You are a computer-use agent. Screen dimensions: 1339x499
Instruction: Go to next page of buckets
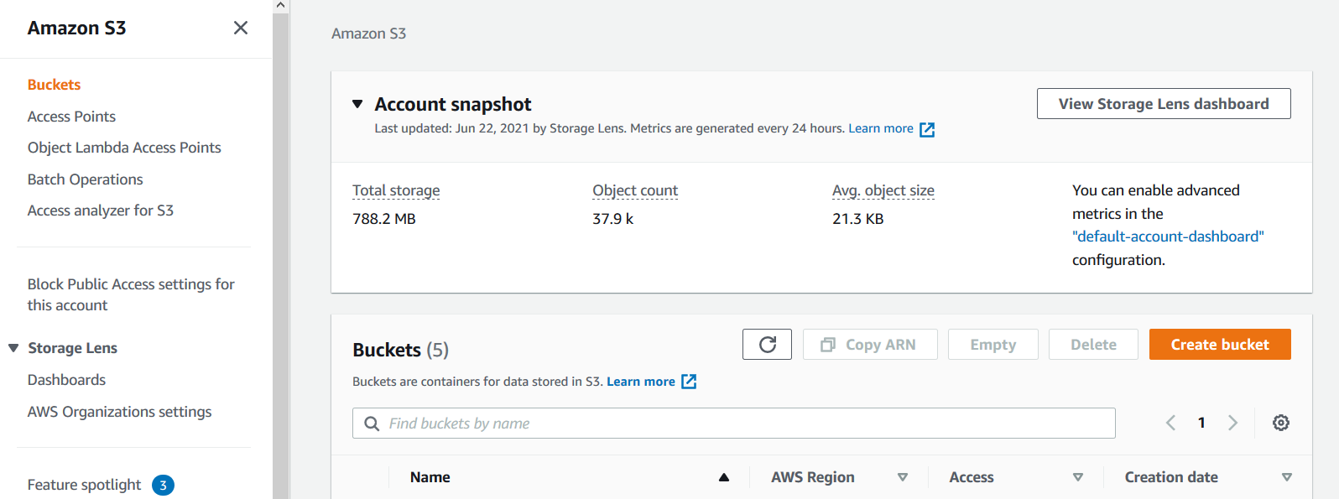click(x=1232, y=423)
